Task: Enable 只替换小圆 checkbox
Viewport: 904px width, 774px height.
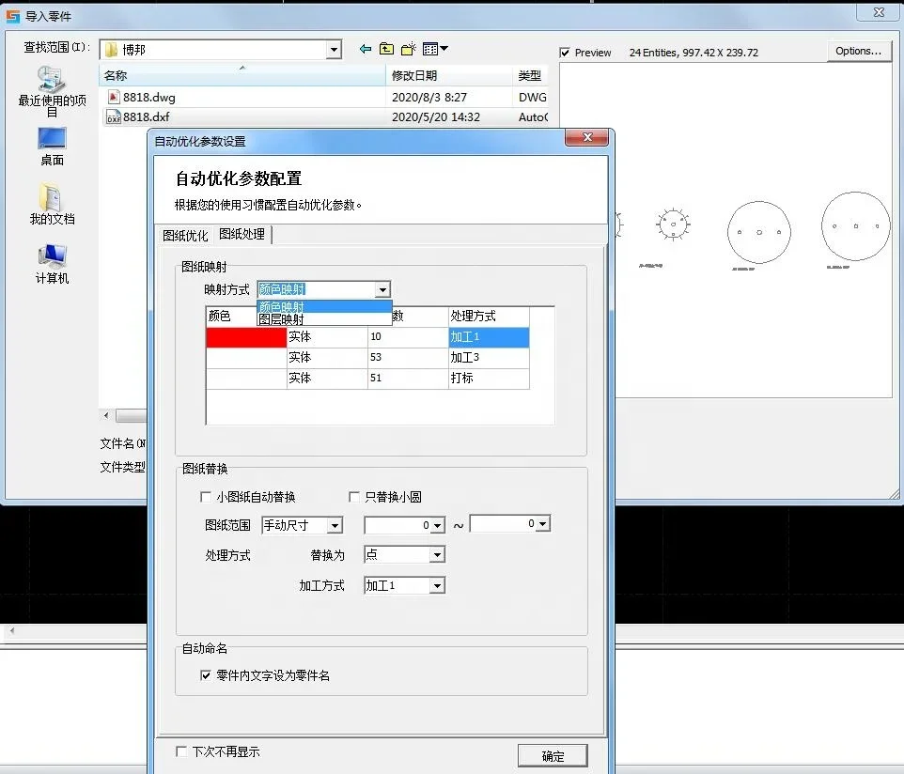Action: click(354, 497)
